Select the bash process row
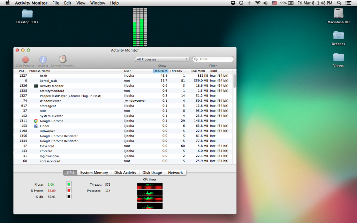The image size is (357, 223). point(123,76)
